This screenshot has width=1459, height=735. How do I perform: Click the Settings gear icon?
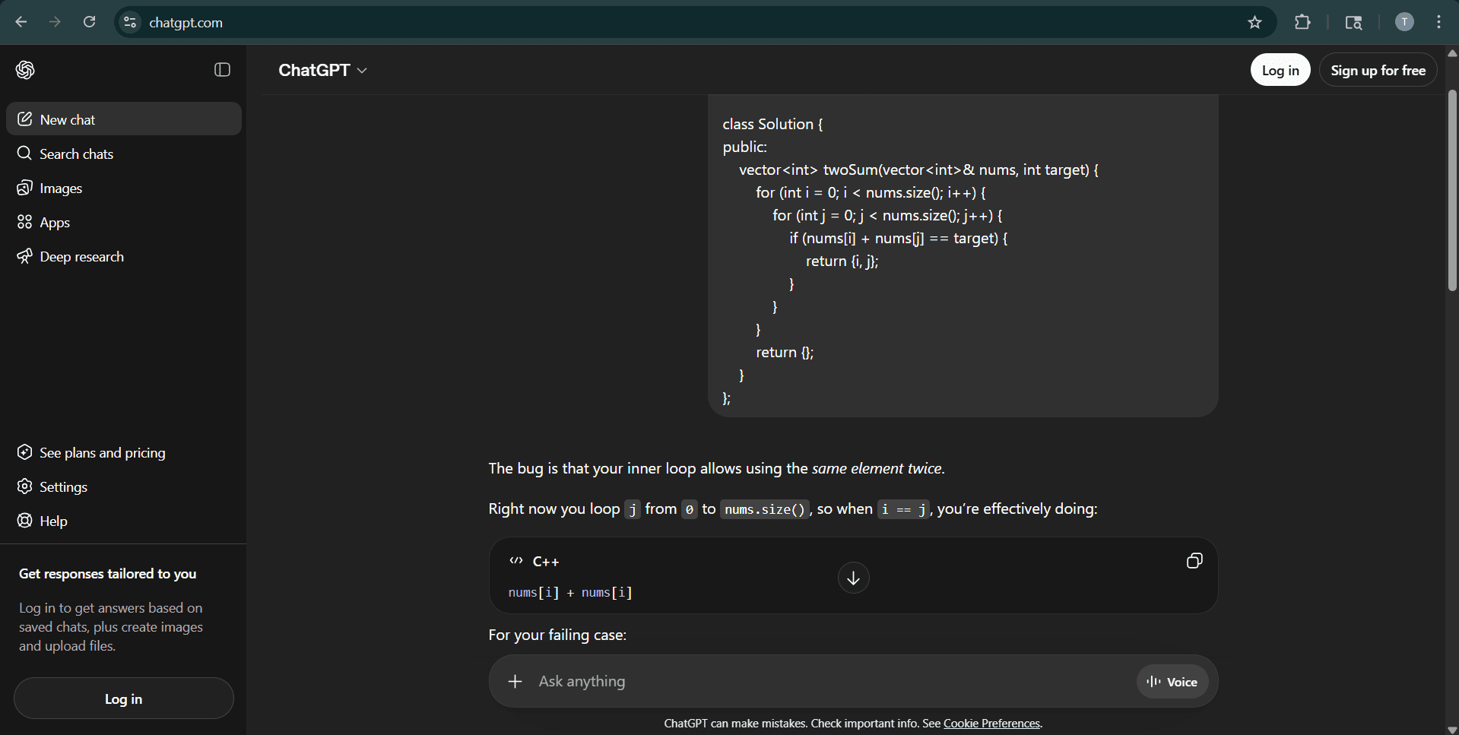pyautogui.click(x=24, y=486)
